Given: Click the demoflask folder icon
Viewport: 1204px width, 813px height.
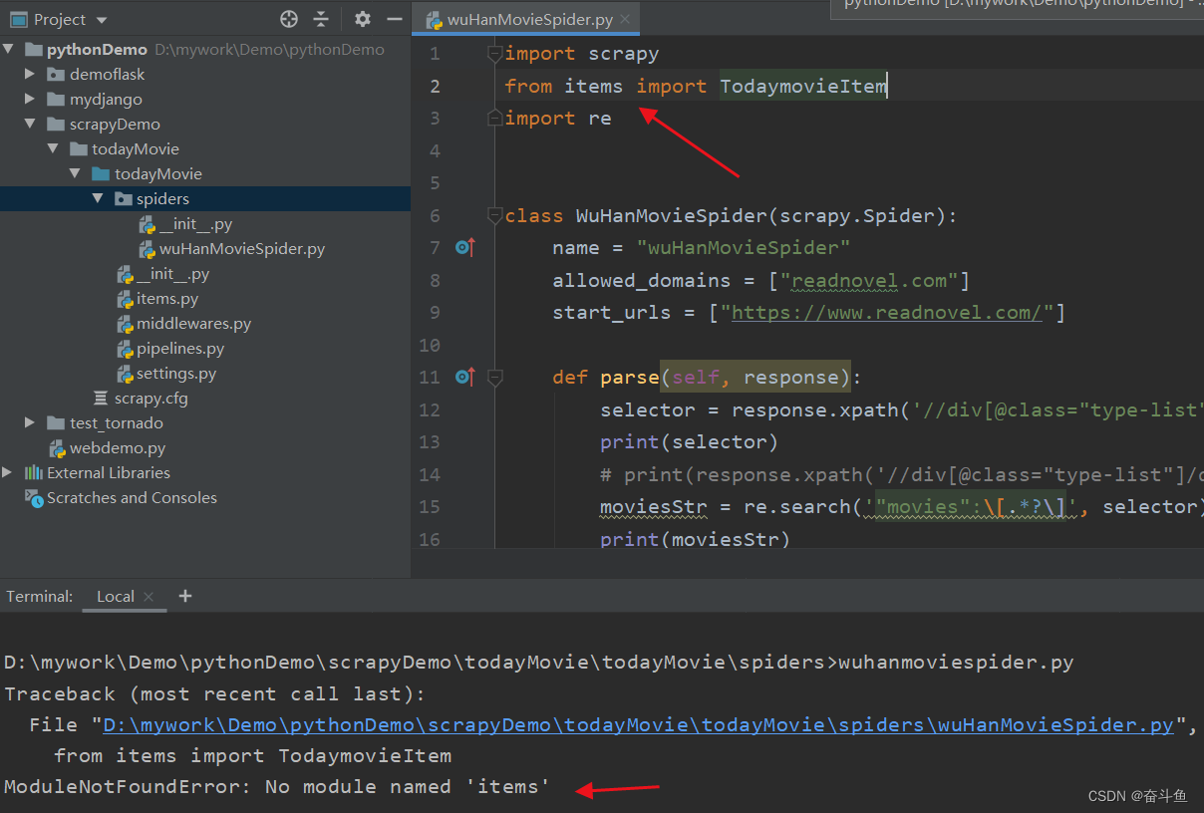Looking at the screenshot, I should click(x=56, y=75).
